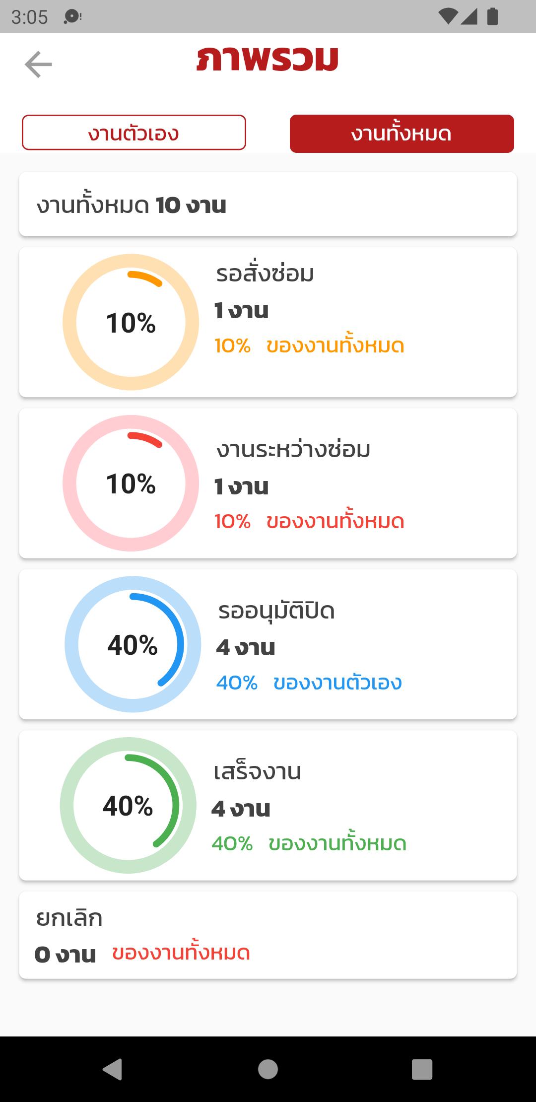Tap the Android recent apps square
The image size is (536, 1102).
point(422,1069)
